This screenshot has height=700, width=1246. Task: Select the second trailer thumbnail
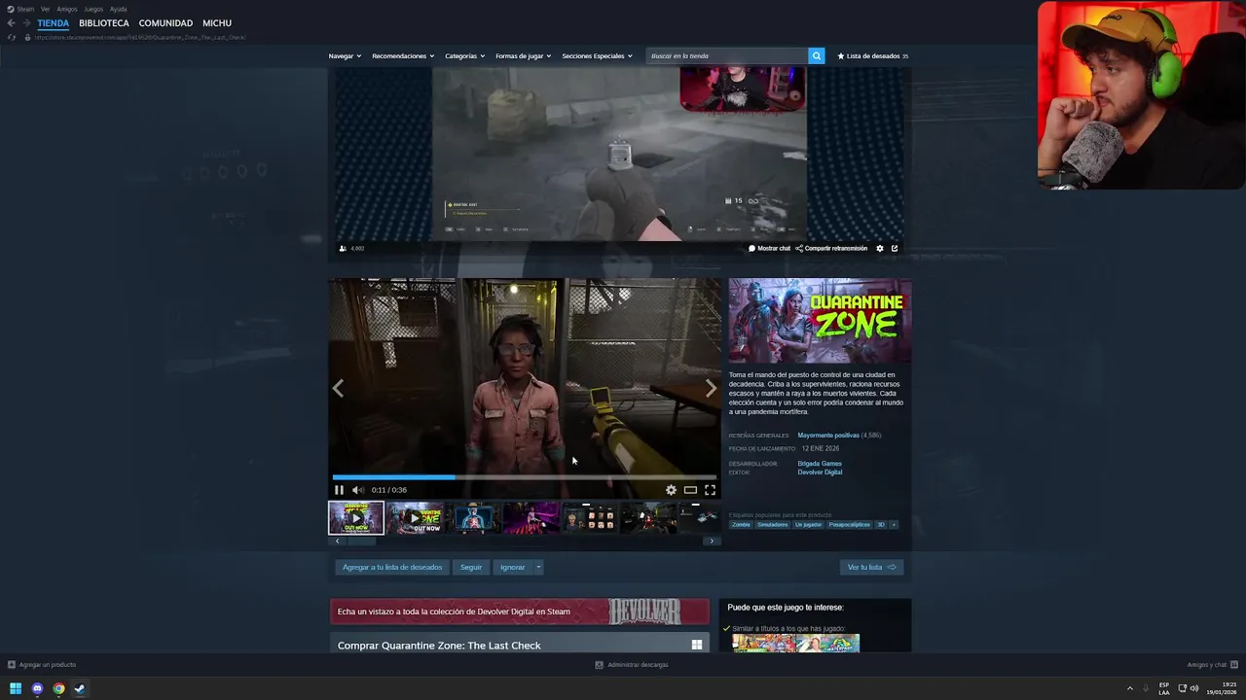pos(415,518)
